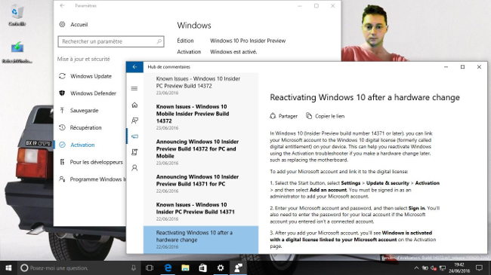Viewport: 491px width, 275px height.
Task: Click the blue back arrow in Hub de commentaires
Action: 134,67
